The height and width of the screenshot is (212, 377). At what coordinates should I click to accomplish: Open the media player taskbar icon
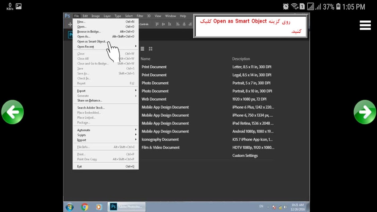99,207
